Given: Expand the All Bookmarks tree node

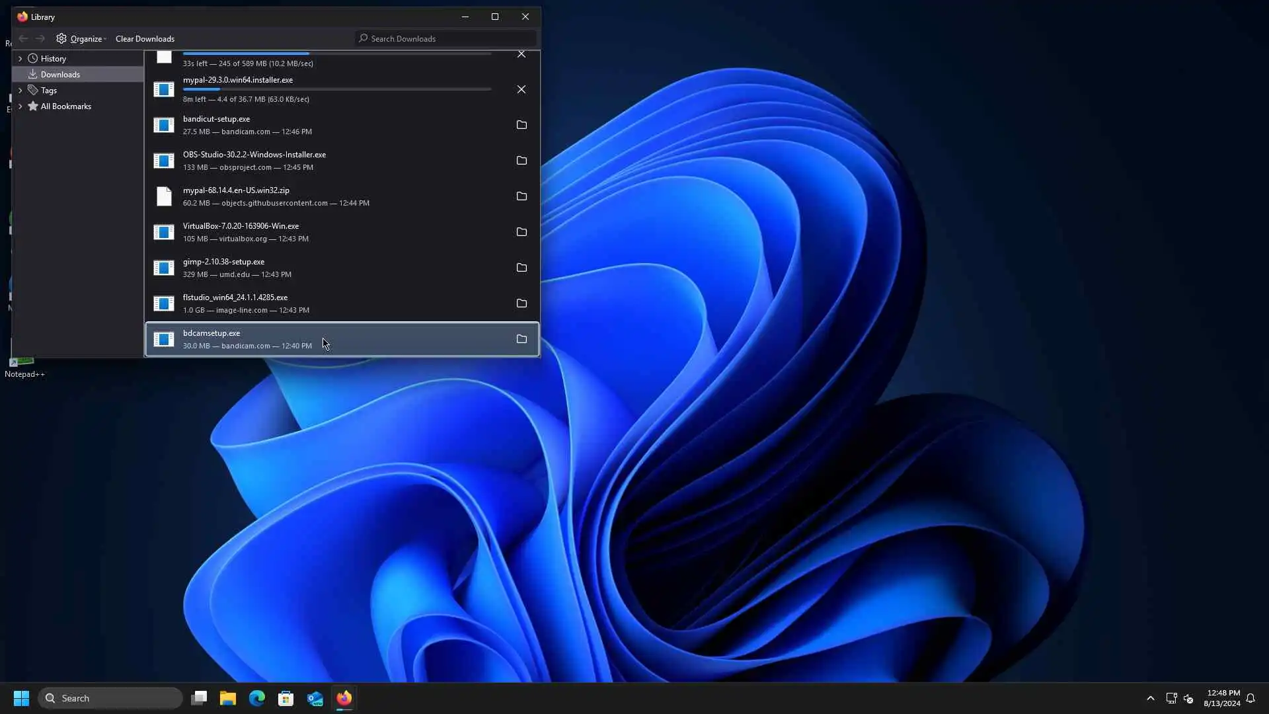Looking at the screenshot, I should [x=20, y=106].
